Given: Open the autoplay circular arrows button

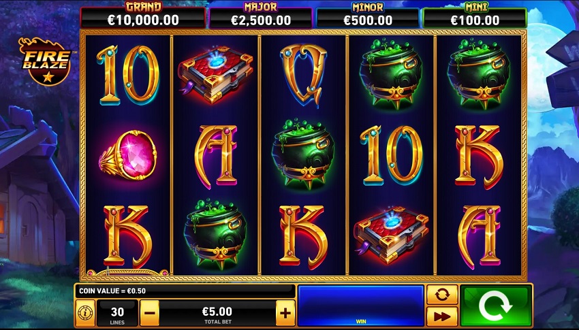Looking at the screenshot, I should 442,295.
